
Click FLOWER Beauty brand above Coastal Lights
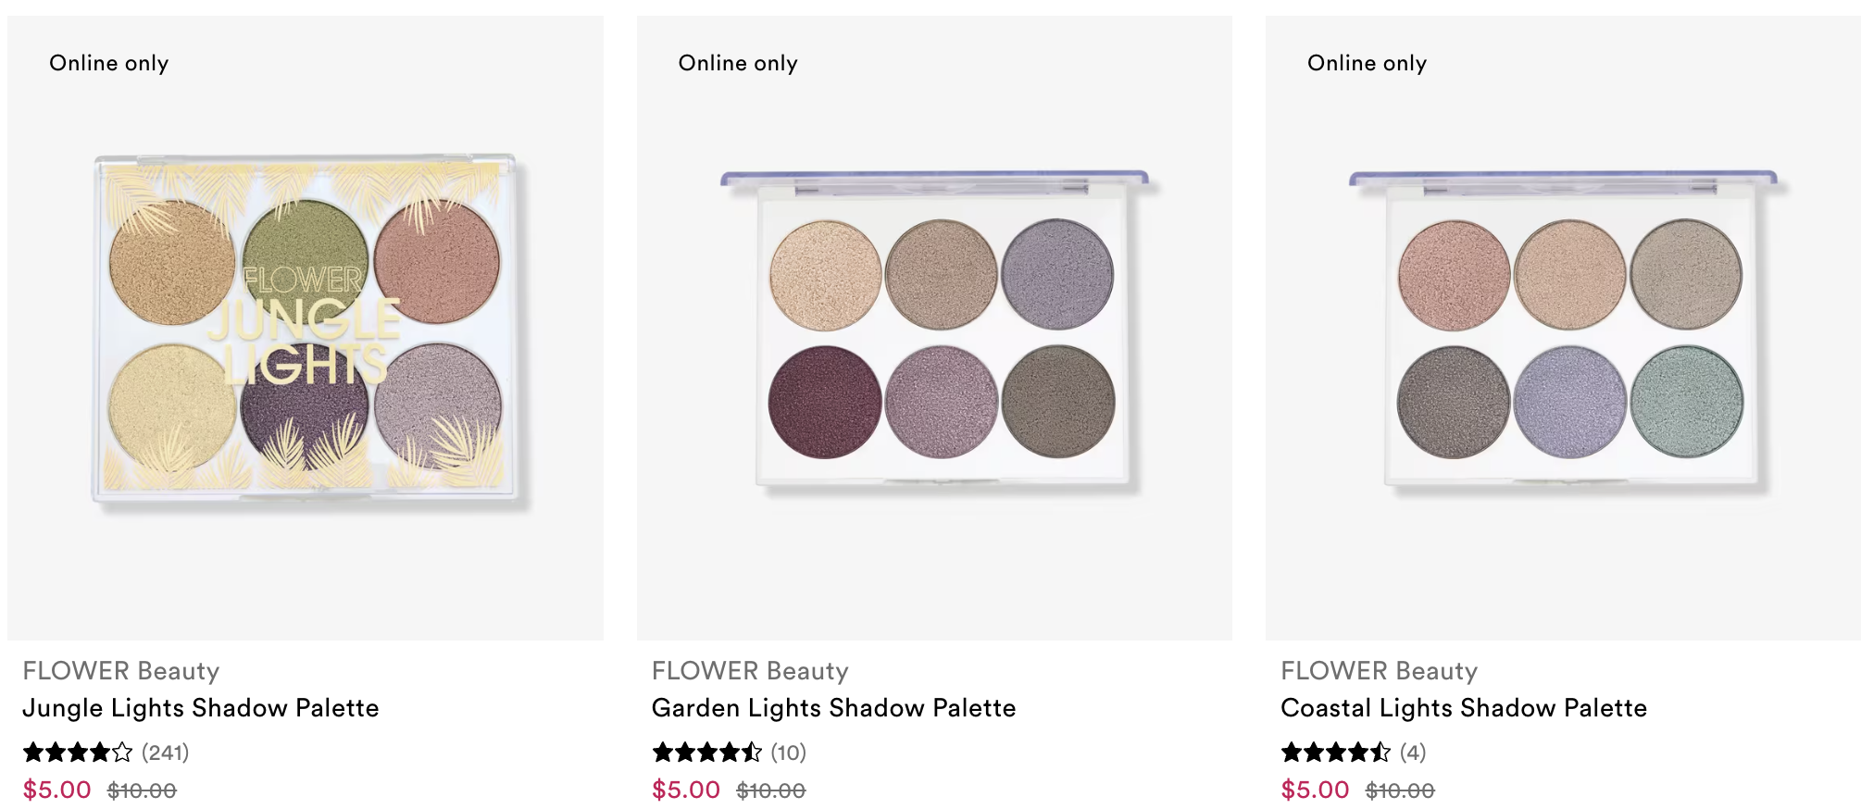pos(1380,671)
